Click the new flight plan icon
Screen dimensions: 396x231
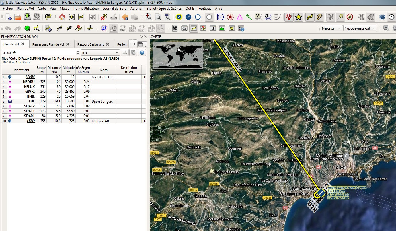coord(9,17)
